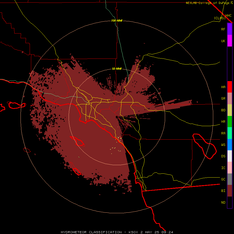Click the RF legend label text

[x=223, y=29]
